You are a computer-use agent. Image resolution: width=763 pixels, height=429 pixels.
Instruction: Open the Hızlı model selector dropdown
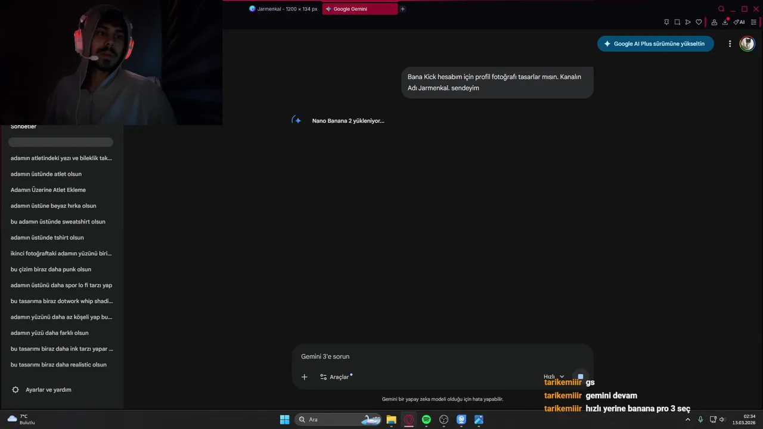(554, 377)
